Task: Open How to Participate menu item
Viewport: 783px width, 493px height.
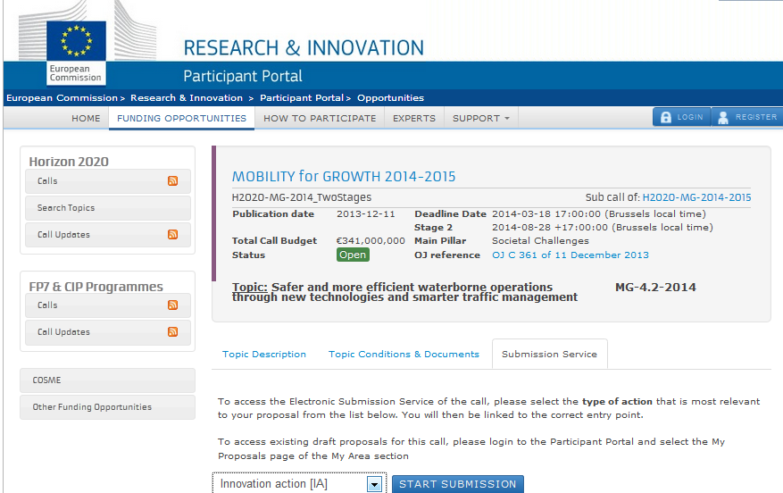Action: point(320,119)
